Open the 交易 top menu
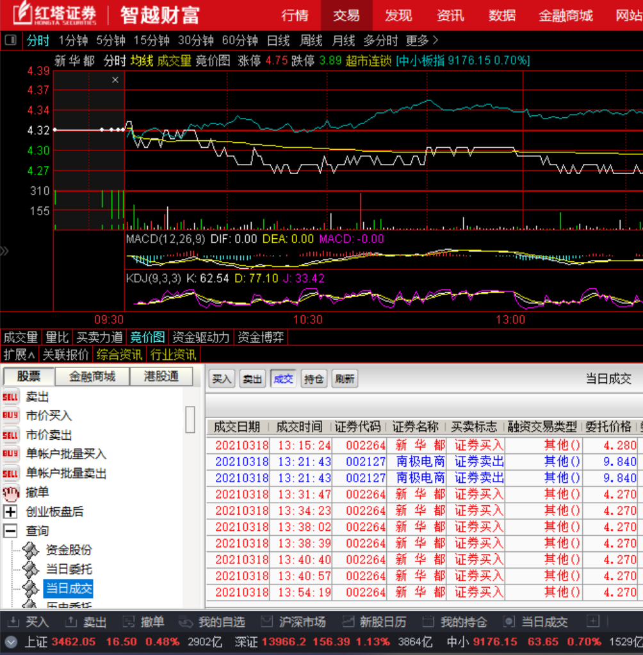 (x=346, y=16)
